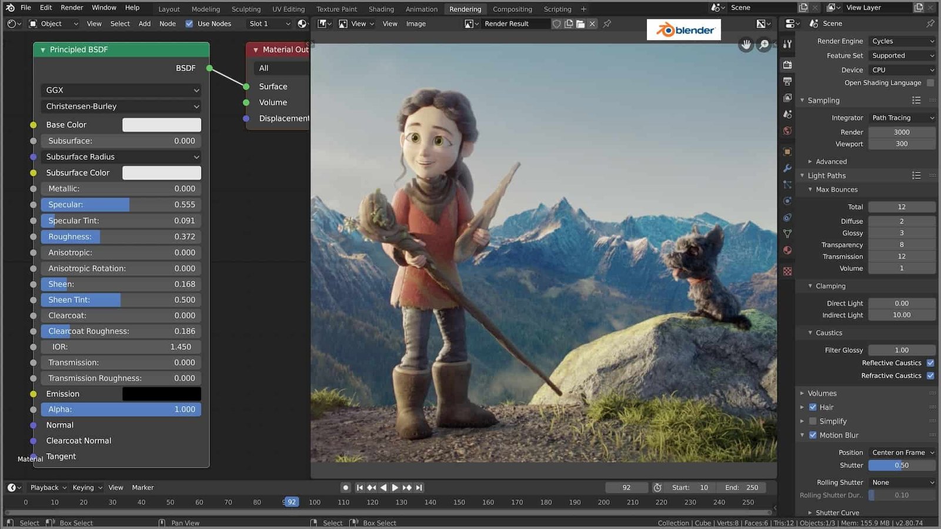The width and height of the screenshot is (941, 529).
Task: Open the Playback popover
Action: (x=48, y=488)
